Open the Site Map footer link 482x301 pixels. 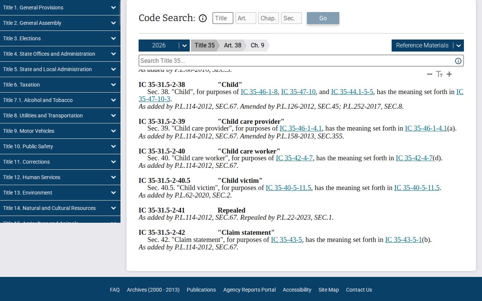[329, 290]
